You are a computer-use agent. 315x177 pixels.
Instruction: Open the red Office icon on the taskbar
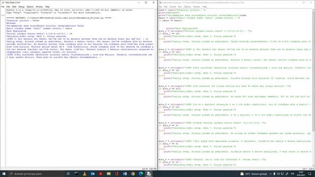(117, 174)
